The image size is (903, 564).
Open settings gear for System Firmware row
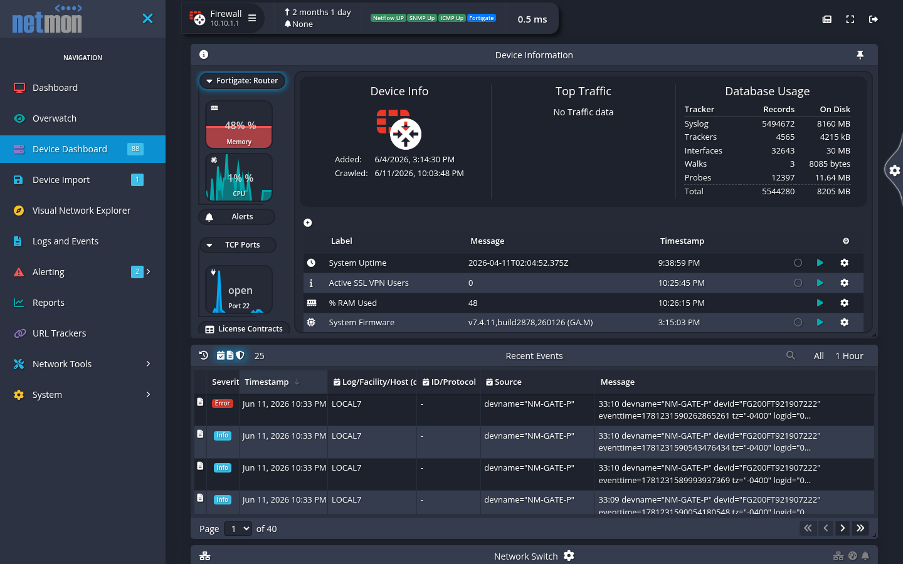pos(845,322)
